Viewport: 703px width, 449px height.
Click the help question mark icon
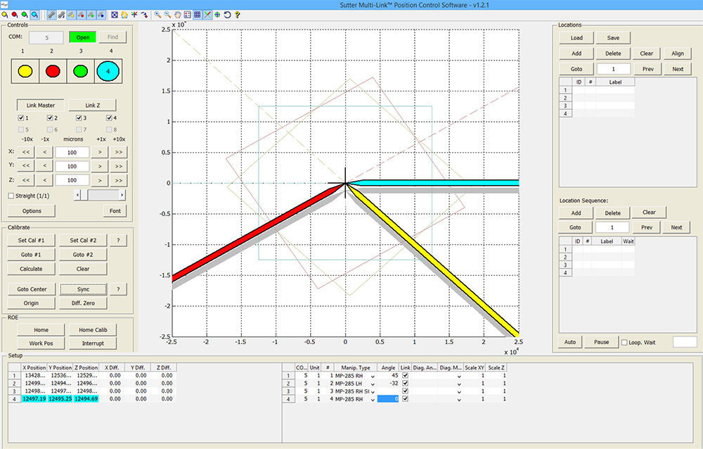pos(237,14)
